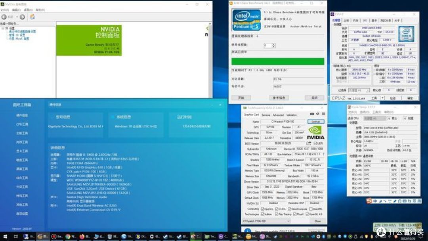Open the hamburger menu icon in GPU-Z
Viewport: 428px width, 241px height.
(x=323, y=114)
